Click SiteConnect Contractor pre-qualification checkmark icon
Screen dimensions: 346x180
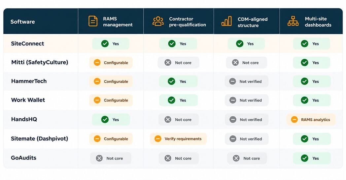pyautogui.click(x=172, y=44)
